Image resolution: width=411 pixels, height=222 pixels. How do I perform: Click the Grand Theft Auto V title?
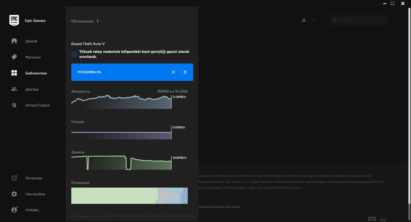click(x=88, y=44)
